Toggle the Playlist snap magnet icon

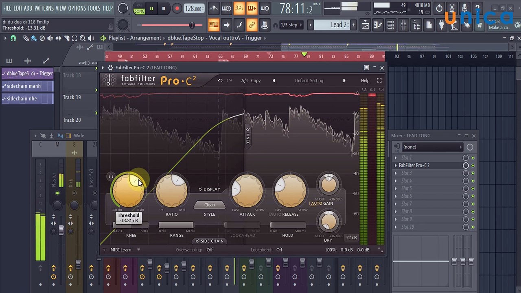click(13, 38)
